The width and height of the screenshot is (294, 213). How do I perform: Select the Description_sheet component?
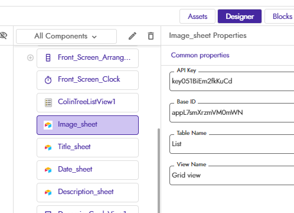[87, 193]
